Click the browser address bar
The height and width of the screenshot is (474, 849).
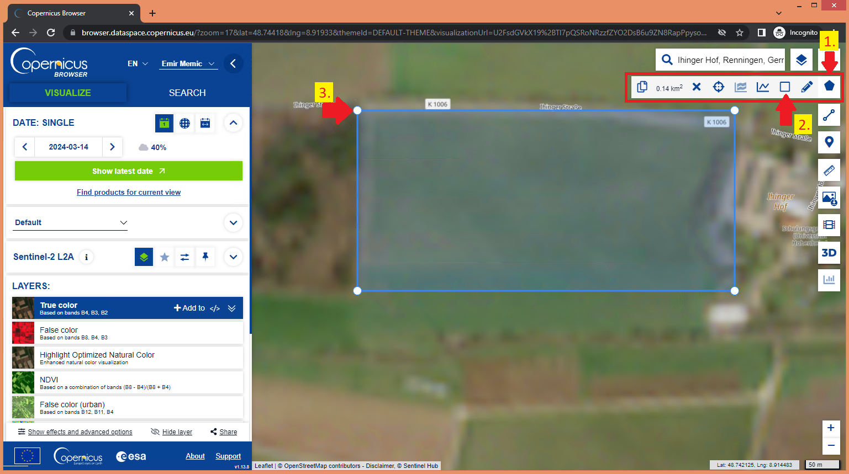393,33
